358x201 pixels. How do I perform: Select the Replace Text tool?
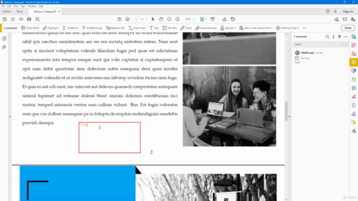pyautogui.click(x=115, y=28)
